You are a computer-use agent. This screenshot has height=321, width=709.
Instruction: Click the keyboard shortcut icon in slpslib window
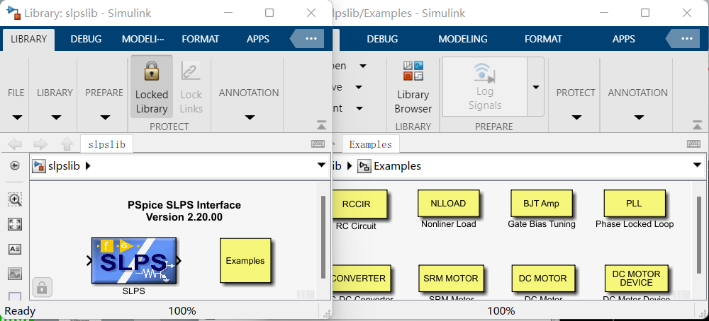coord(318,144)
